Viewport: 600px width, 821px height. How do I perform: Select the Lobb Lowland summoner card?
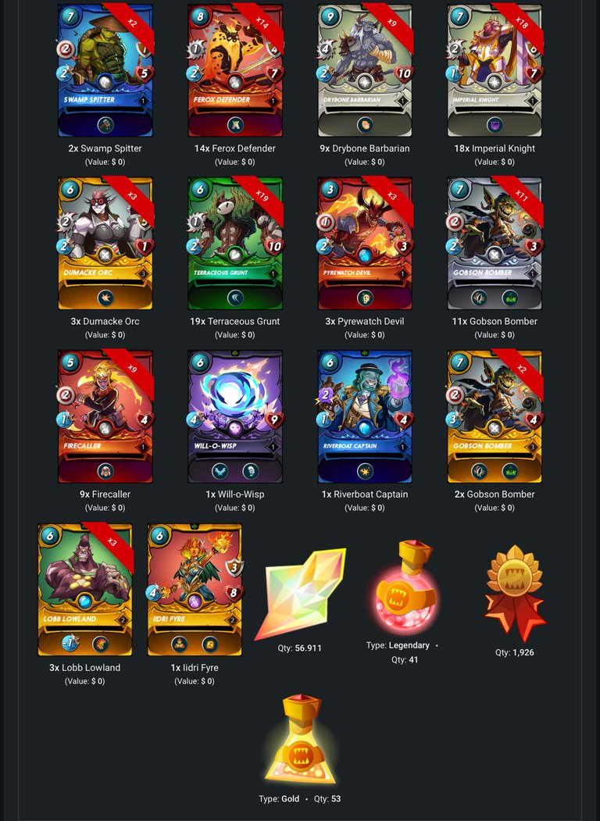pos(85,590)
